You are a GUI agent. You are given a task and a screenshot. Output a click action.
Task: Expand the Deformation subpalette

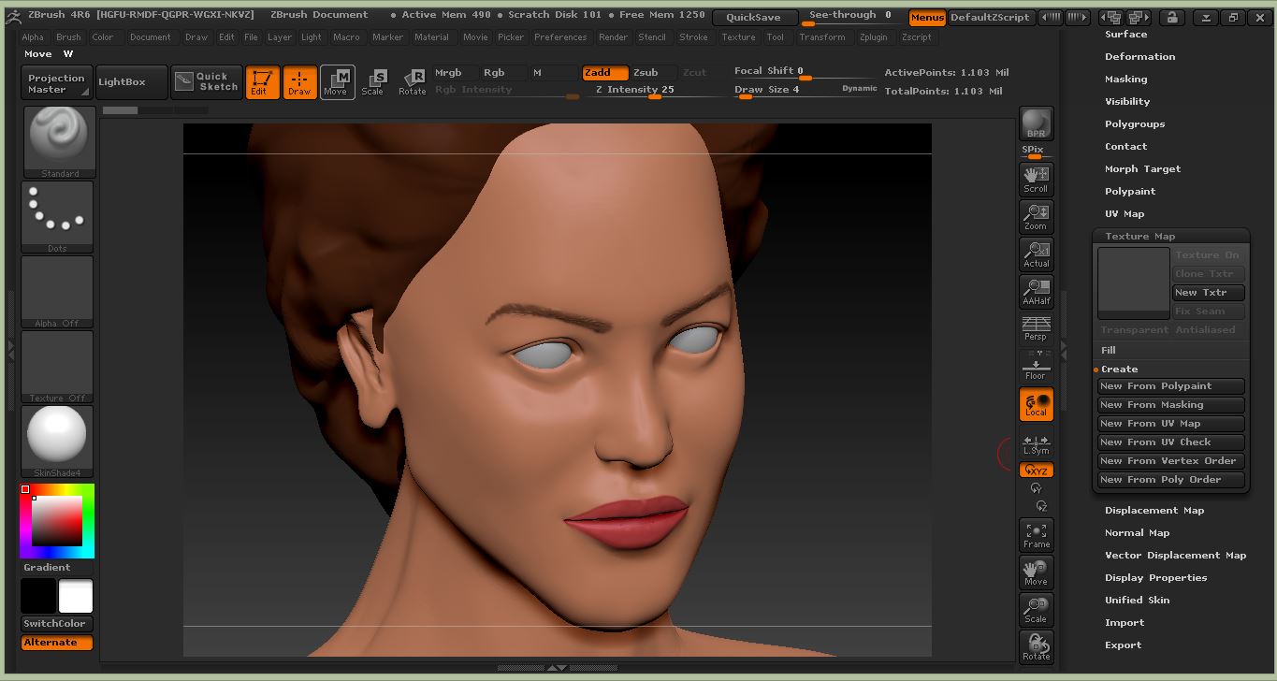click(1139, 57)
